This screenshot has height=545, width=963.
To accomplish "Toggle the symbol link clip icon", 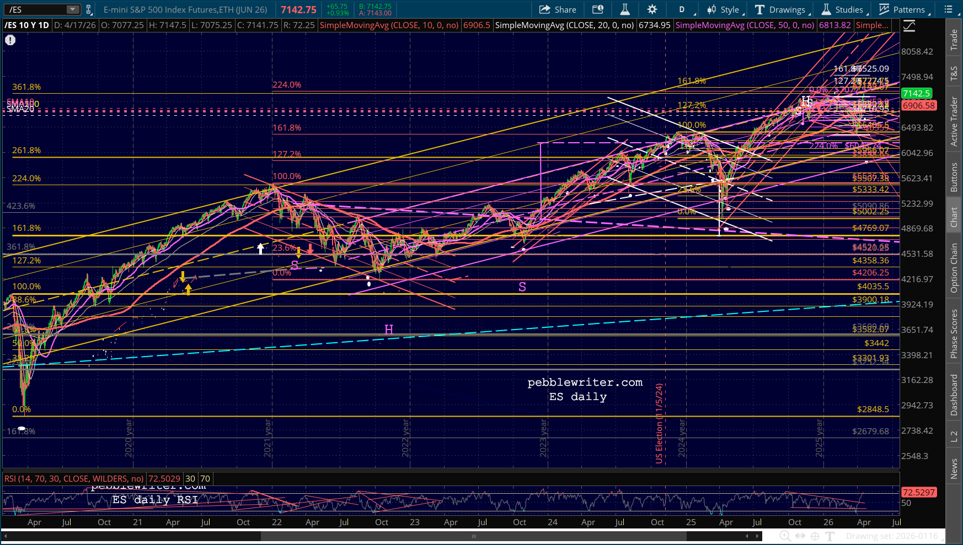I will point(89,9).
